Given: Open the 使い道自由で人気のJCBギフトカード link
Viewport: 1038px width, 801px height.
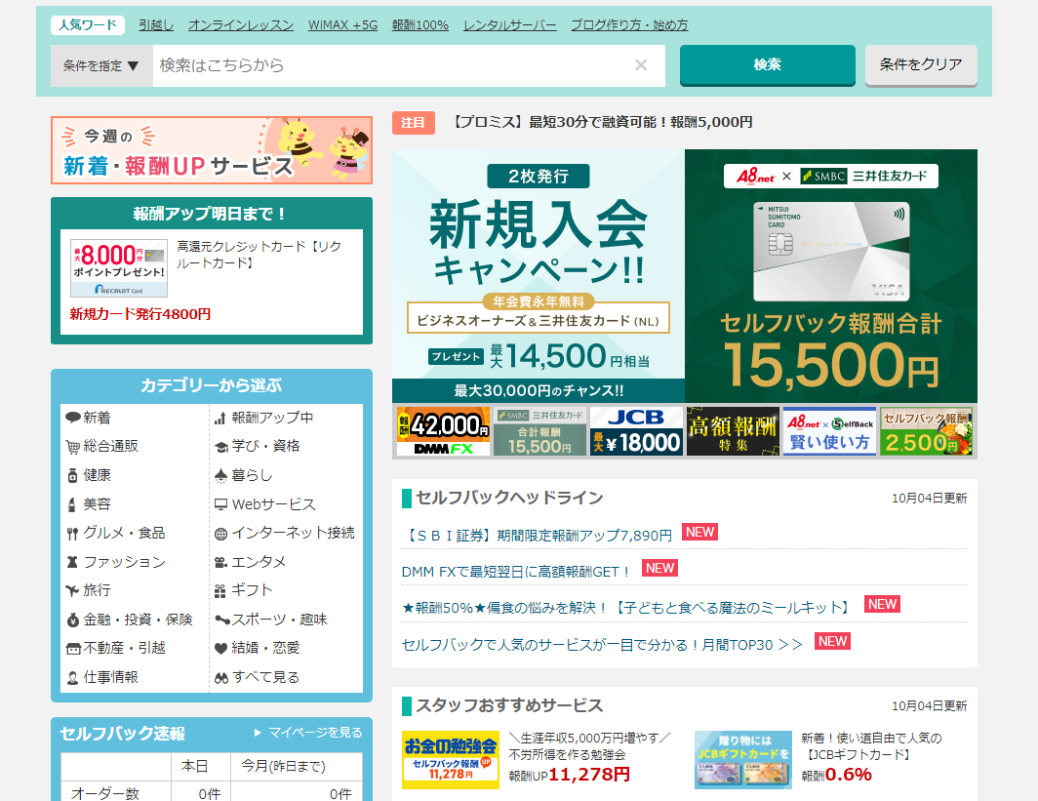Looking at the screenshot, I should click(x=871, y=746).
